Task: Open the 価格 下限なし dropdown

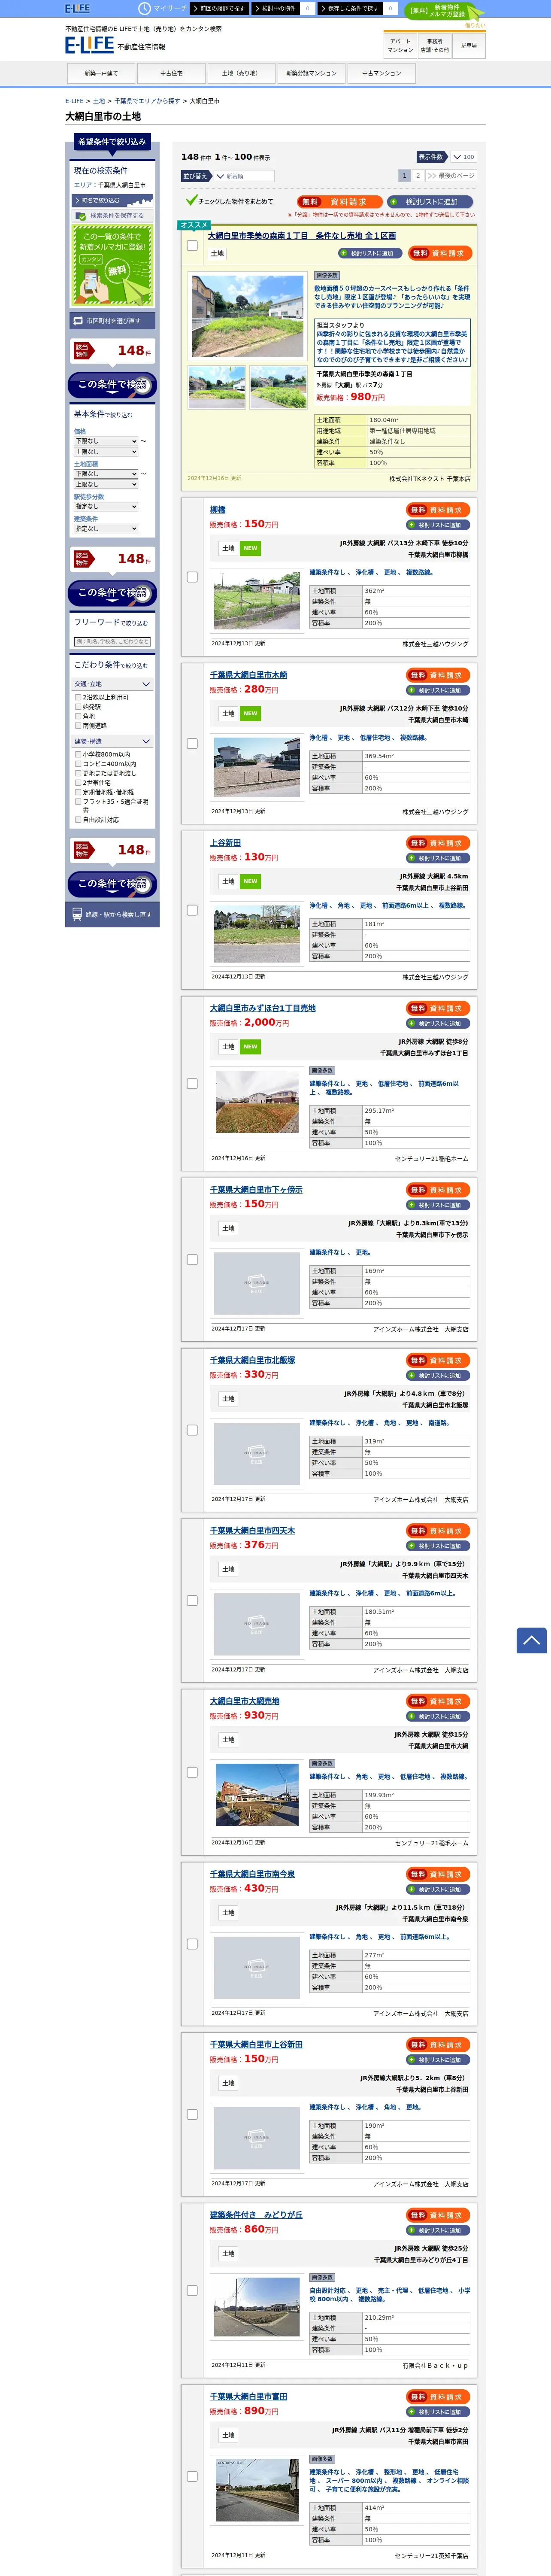Action: click(x=106, y=441)
